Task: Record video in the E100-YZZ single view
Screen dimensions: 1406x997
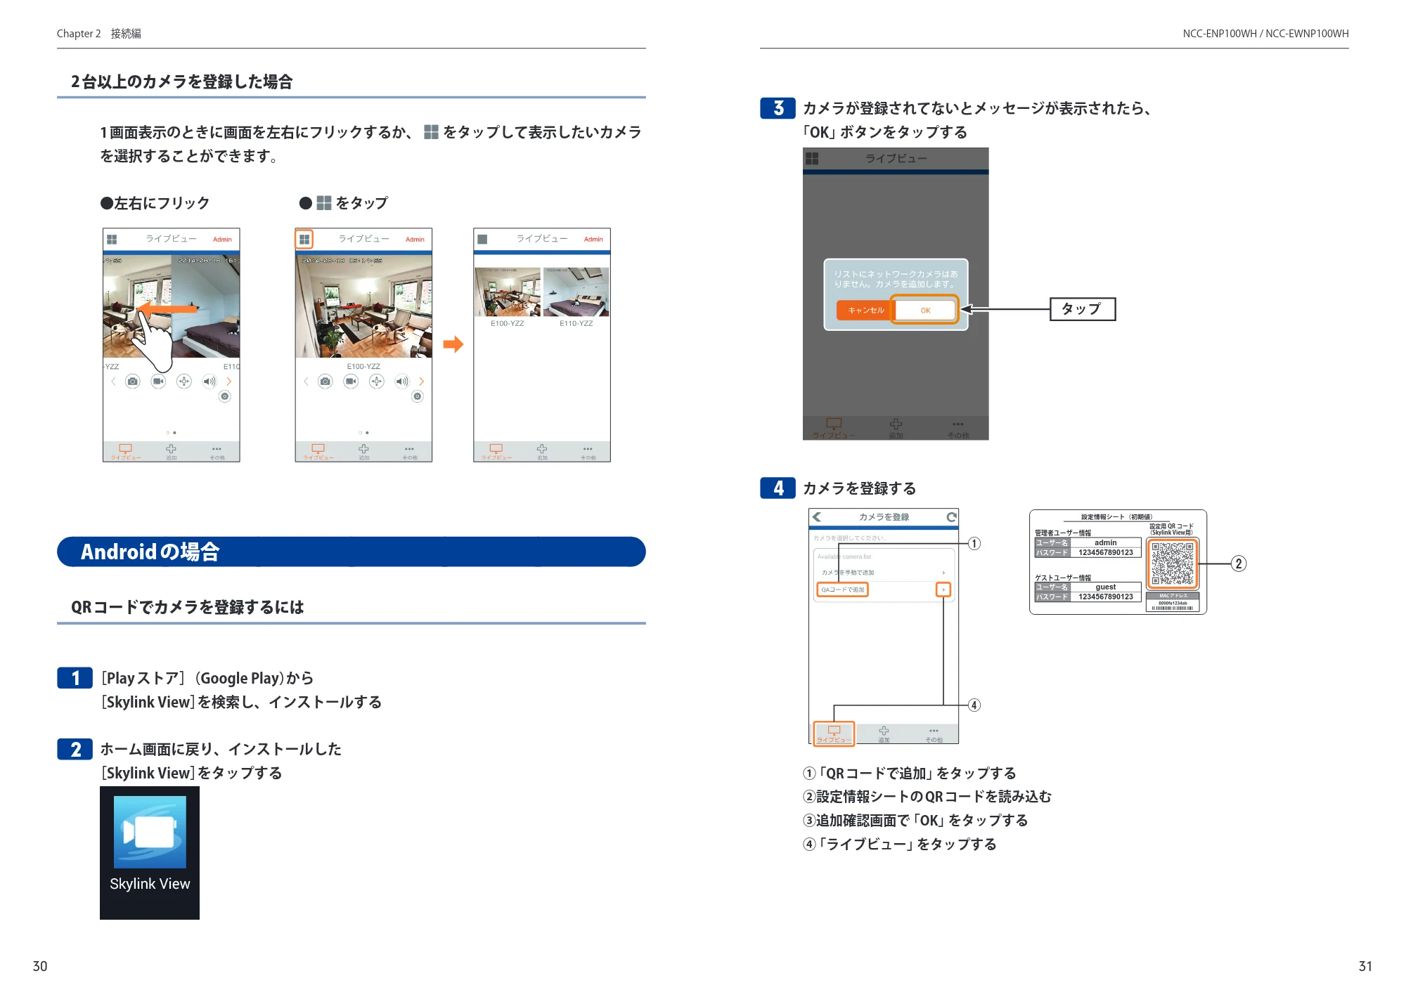Action: pyautogui.click(x=351, y=382)
